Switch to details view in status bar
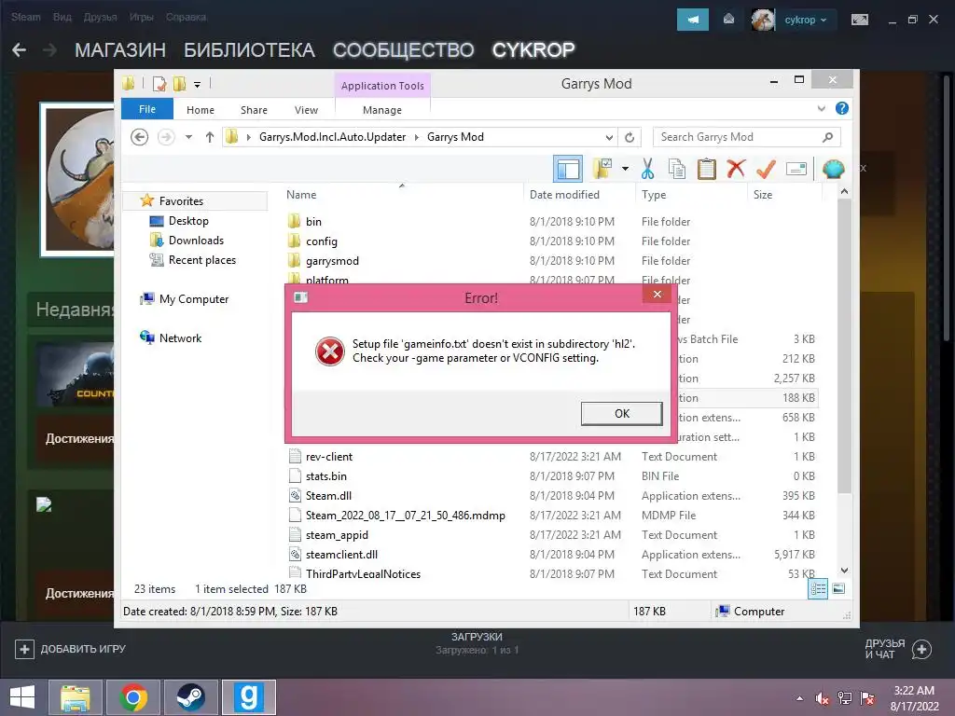Image resolution: width=955 pixels, height=716 pixels. (818, 589)
